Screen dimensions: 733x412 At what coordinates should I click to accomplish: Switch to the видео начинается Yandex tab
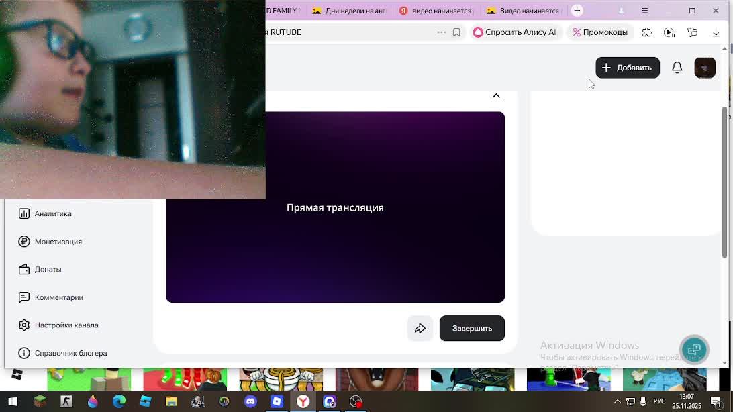436,11
